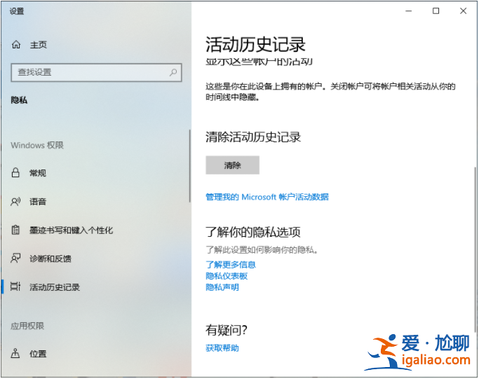Click the speech icon for 语音
This screenshot has height=379, width=479.
[x=15, y=201]
